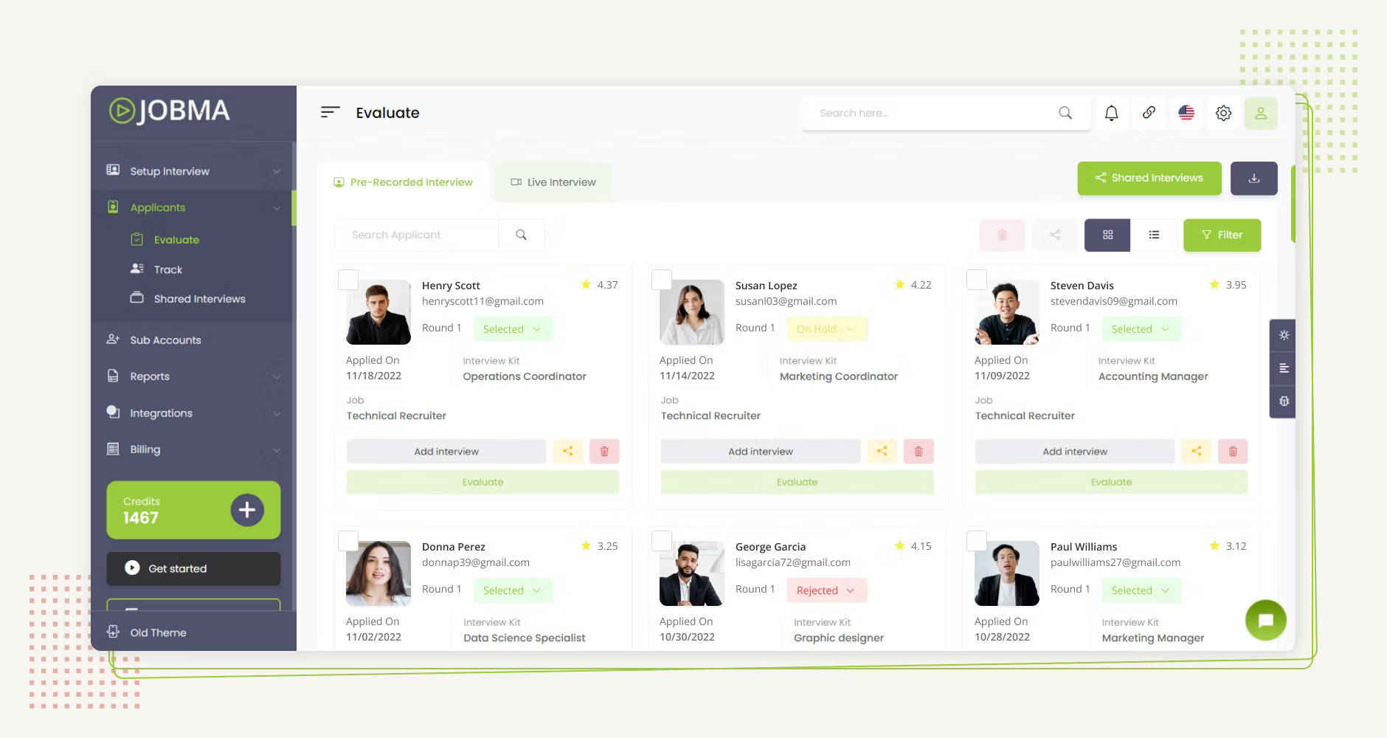This screenshot has width=1387, height=738.
Task: Open the notifications bell icon
Action: pos(1111,113)
